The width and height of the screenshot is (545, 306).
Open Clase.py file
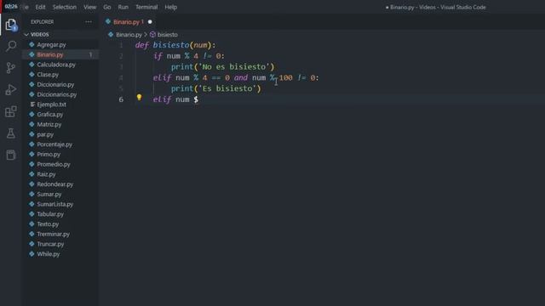48,75
